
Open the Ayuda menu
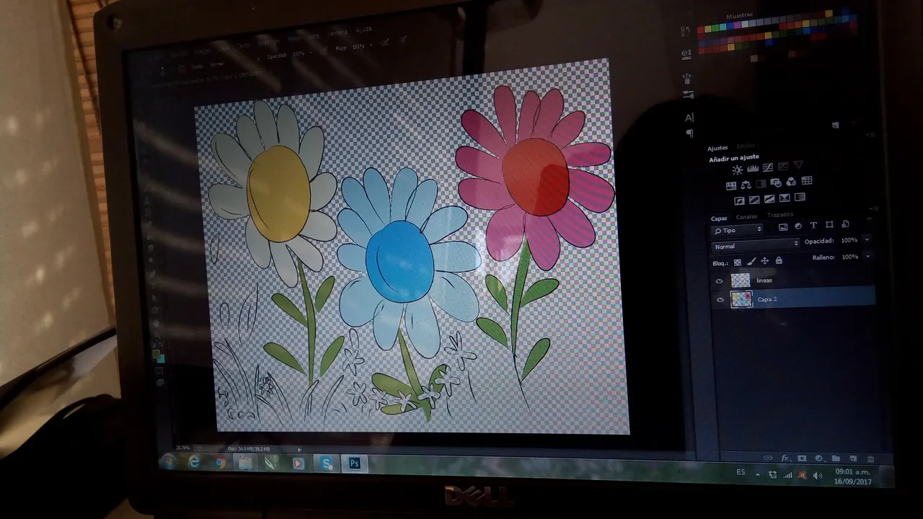point(363,30)
